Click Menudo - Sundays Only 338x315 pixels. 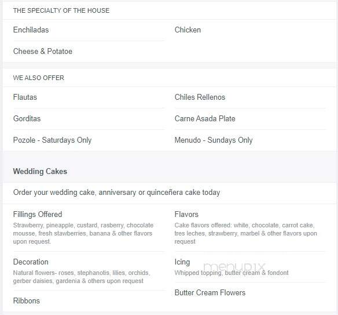pyautogui.click(x=214, y=140)
